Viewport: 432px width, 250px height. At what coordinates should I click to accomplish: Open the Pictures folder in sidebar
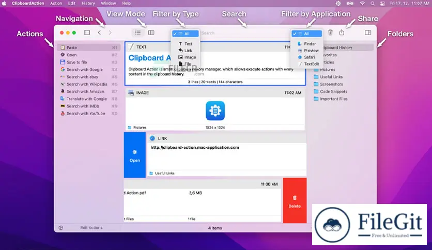pyautogui.click(x=344, y=70)
